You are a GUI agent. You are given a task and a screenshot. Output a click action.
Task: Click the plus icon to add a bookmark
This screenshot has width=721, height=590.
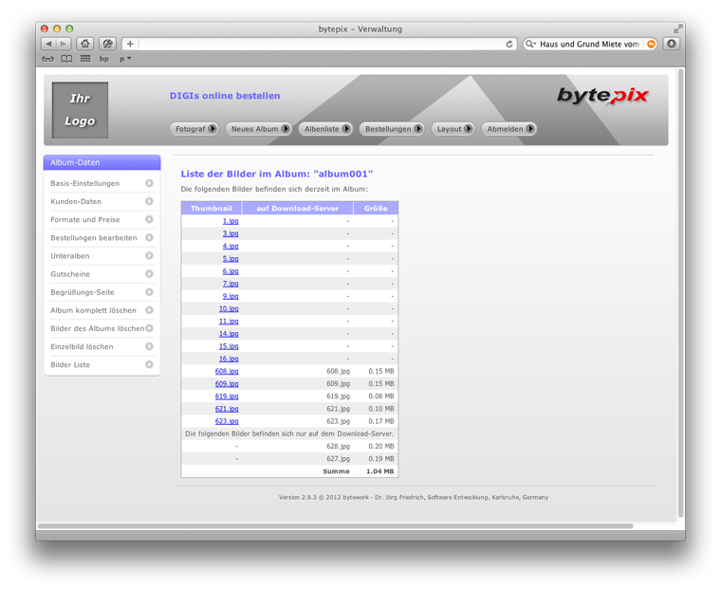pos(130,44)
